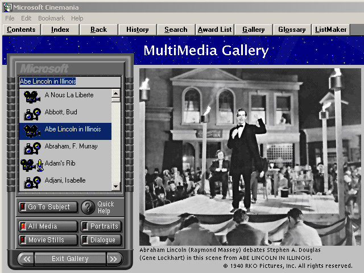
Task: Filter gallery by Portraits
Action: [x=101, y=226]
